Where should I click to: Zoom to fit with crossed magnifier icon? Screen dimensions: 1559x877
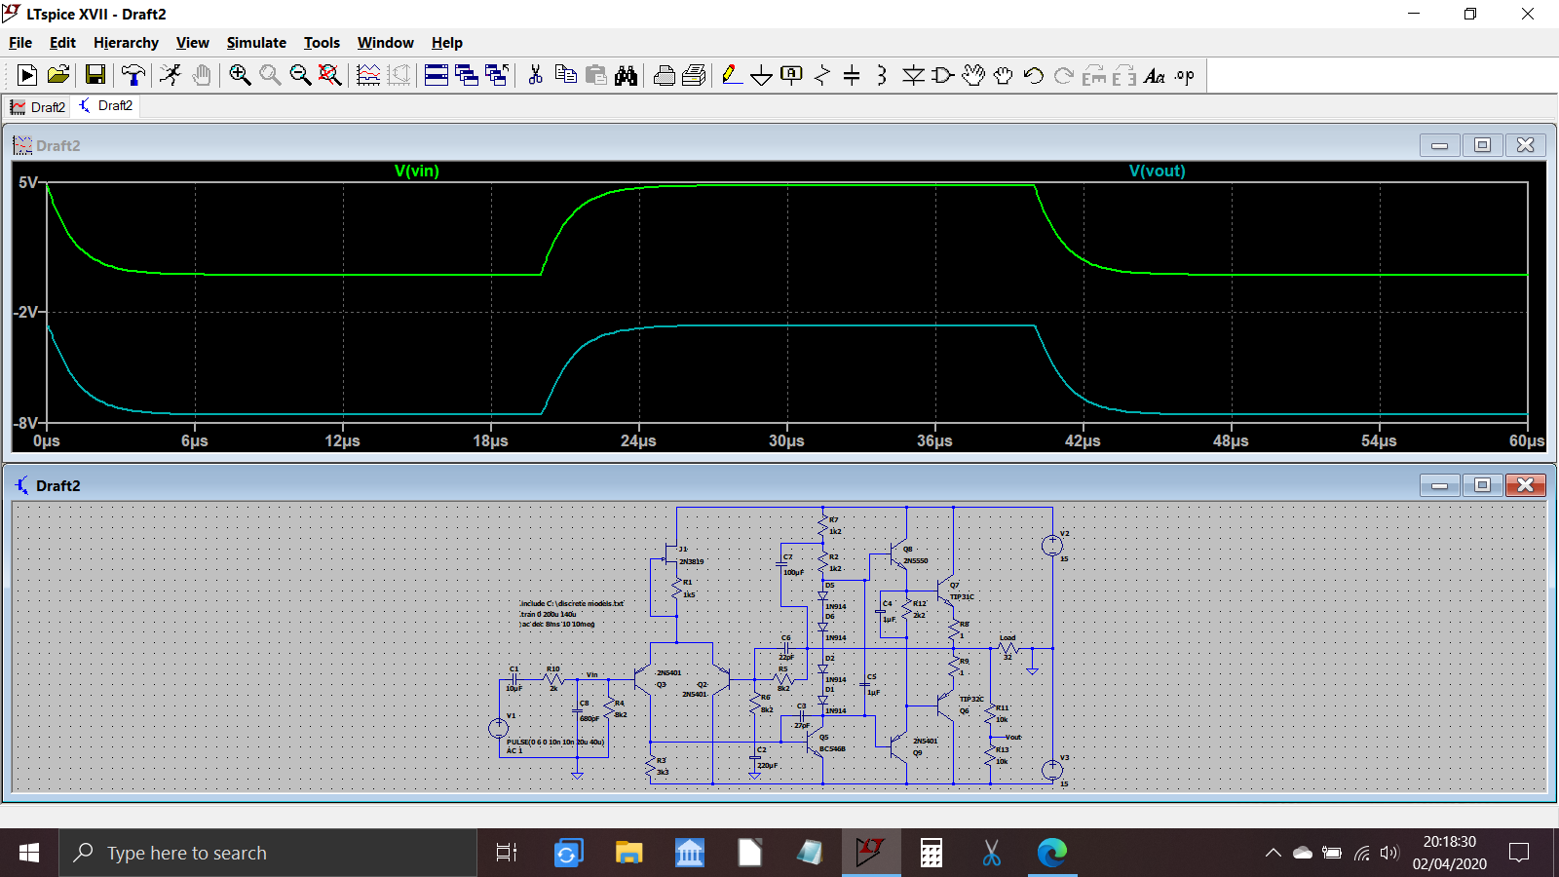[330, 75]
